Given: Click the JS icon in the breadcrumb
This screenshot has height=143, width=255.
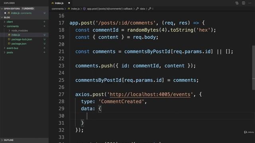Looking at the screenshot, I should 69,9.
